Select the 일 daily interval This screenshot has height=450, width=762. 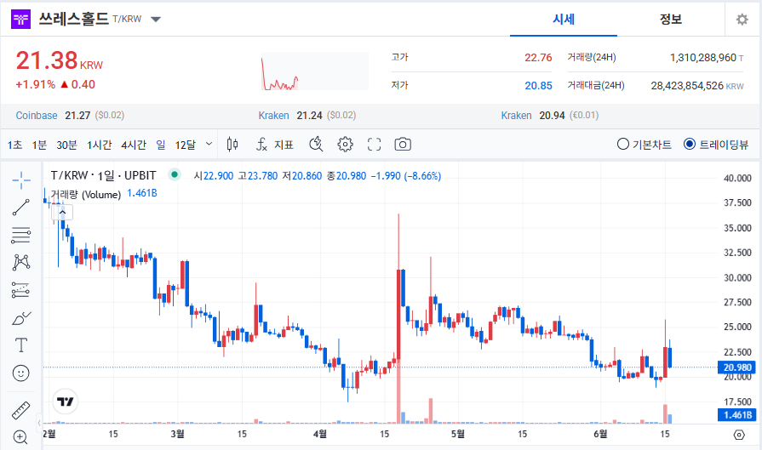pos(161,145)
